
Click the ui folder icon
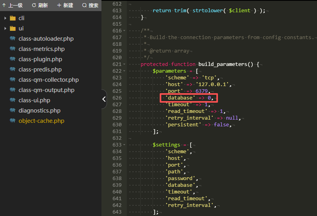[x=13, y=28]
